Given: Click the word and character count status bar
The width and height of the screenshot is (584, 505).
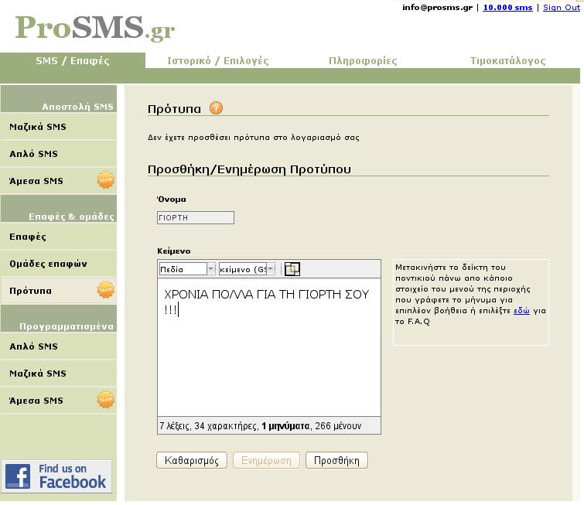Looking at the screenshot, I should click(x=269, y=425).
